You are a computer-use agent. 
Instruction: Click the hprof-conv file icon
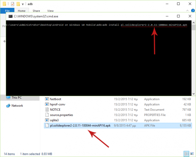click(x=47, y=104)
